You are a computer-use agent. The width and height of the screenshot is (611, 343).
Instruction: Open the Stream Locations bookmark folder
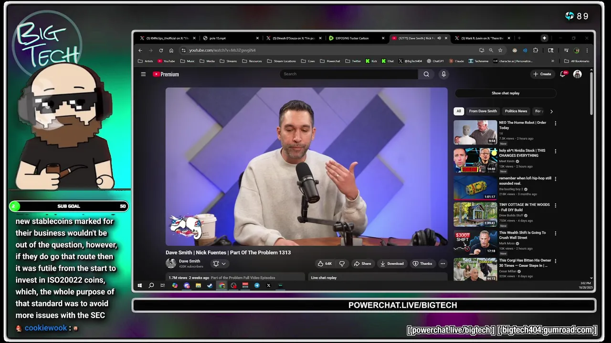pos(281,61)
